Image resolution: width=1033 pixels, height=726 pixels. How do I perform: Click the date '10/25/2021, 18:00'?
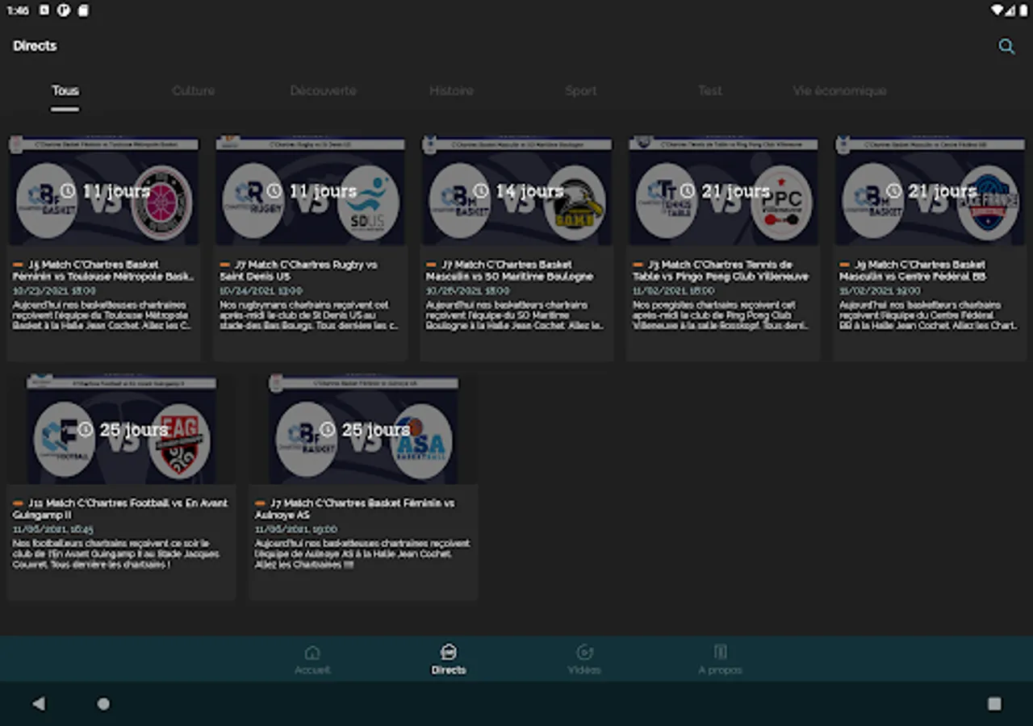[467, 291]
